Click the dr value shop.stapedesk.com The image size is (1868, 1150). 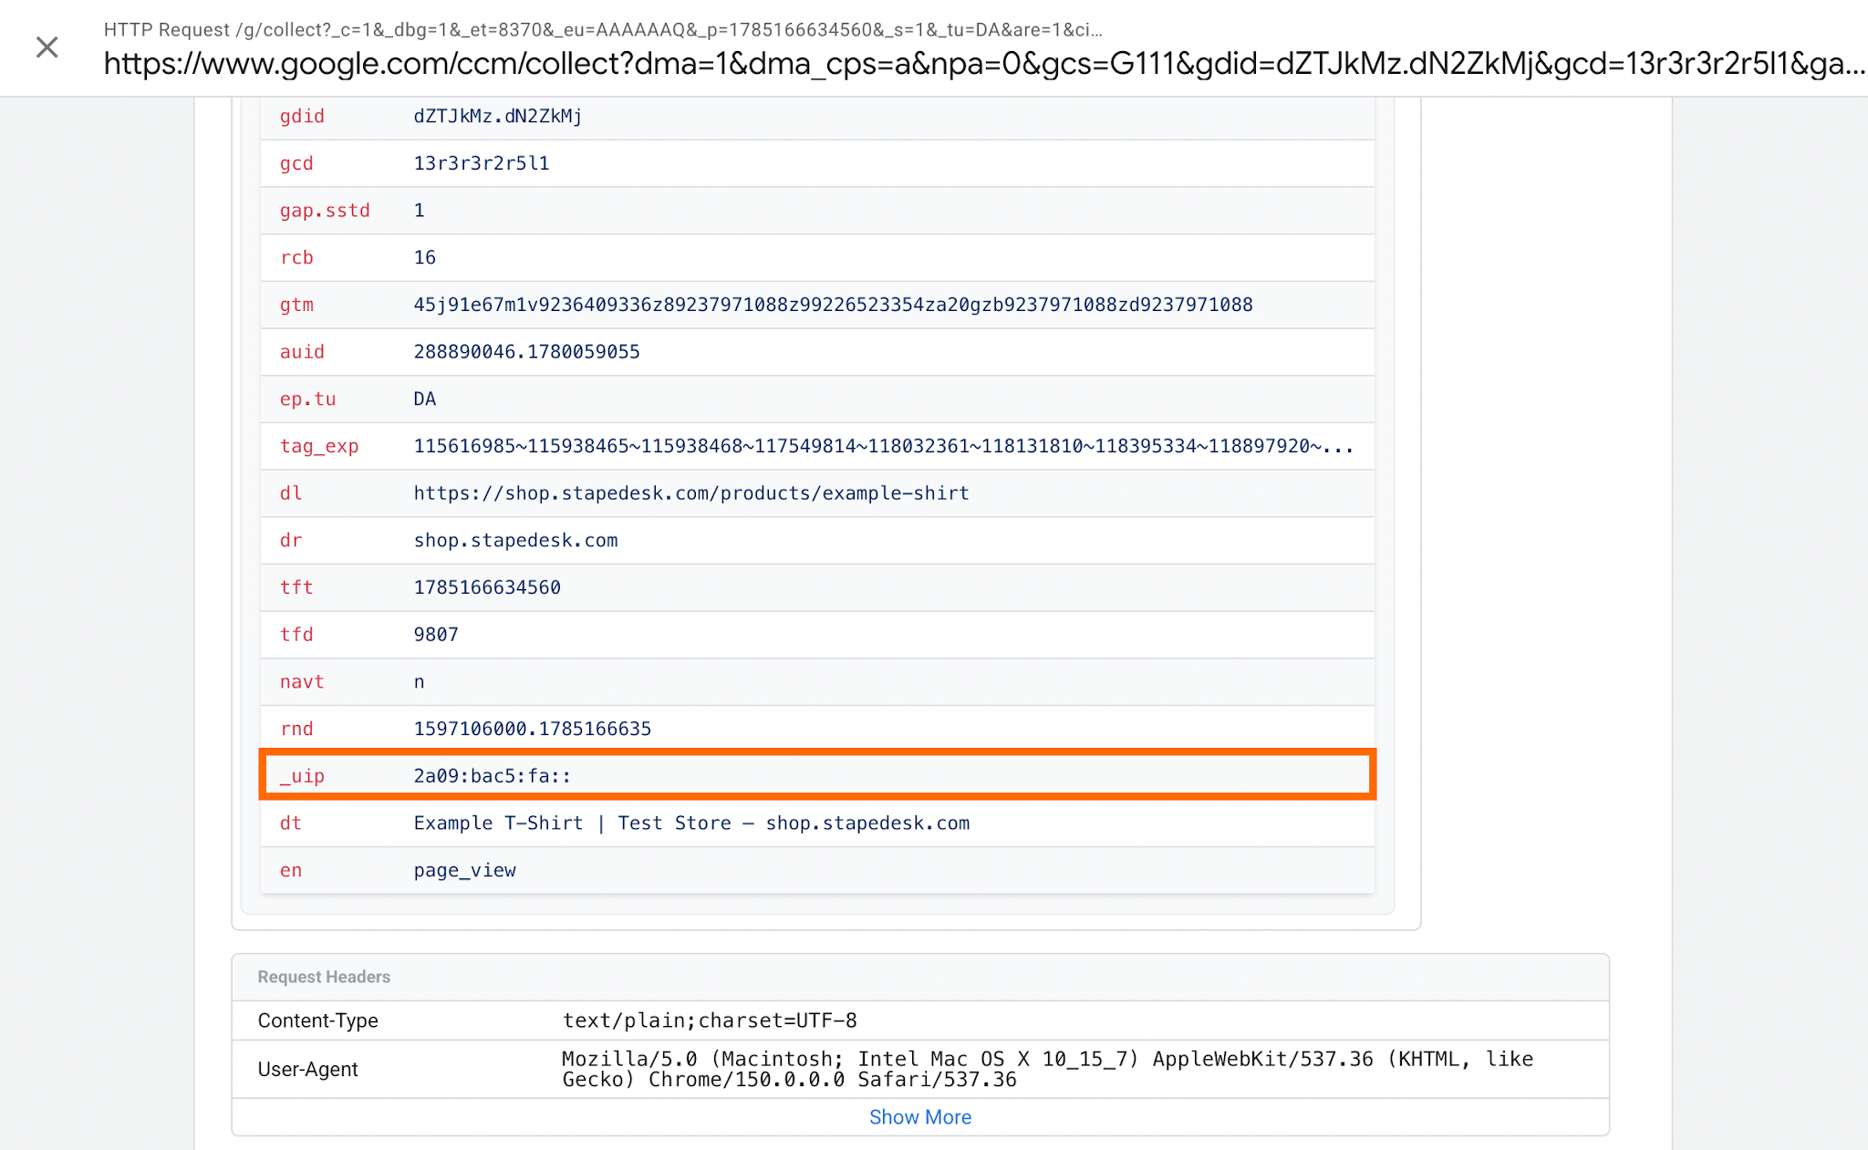[x=515, y=540]
